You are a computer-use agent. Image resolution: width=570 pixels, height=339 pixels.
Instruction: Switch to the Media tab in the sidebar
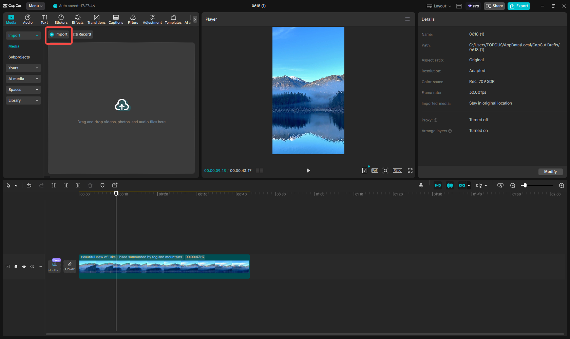14,46
